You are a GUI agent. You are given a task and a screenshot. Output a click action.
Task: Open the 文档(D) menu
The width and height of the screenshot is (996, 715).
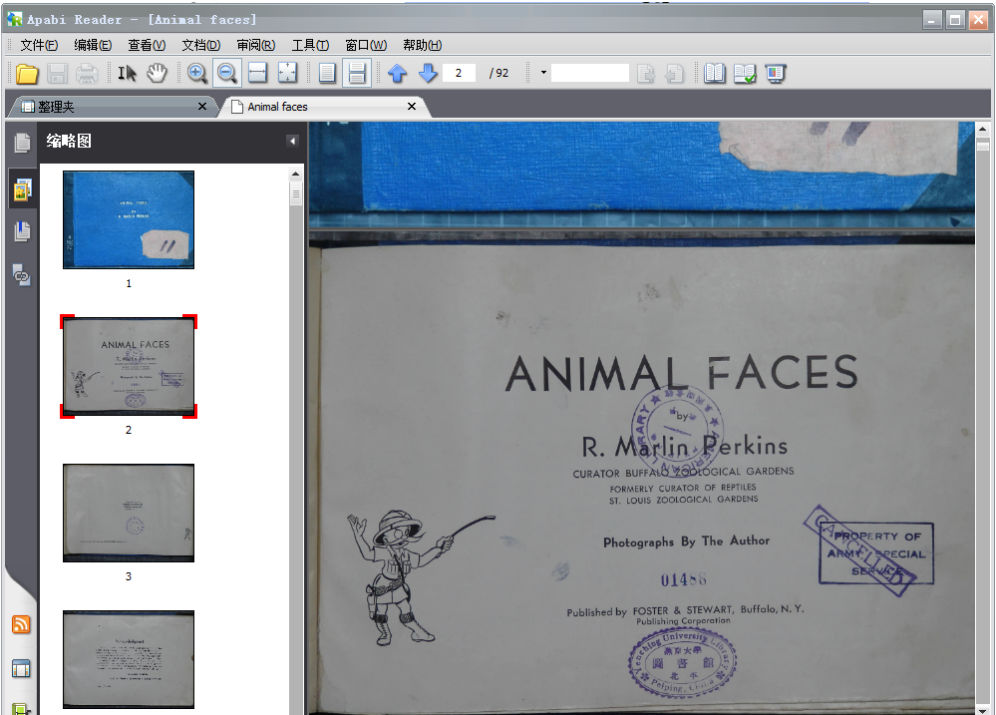point(201,45)
